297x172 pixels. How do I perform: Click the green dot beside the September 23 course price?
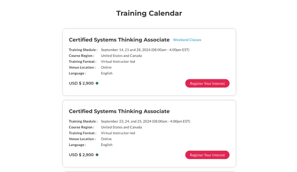97,155
